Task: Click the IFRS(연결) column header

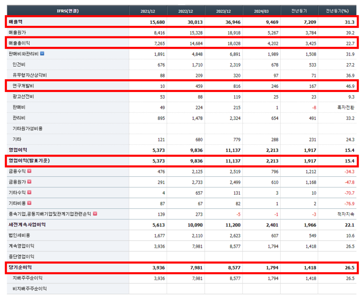Action: pyautogui.click(x=68, y=11)
